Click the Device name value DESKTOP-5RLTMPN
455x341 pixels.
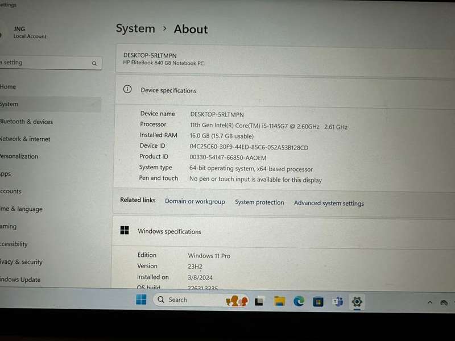coord(217,115)
